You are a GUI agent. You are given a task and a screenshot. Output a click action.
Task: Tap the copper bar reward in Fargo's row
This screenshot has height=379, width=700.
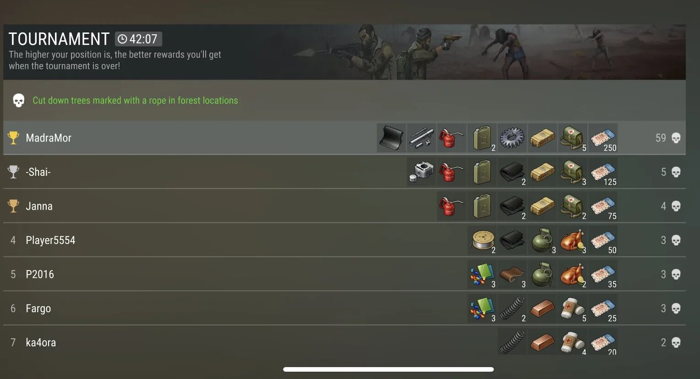(x=542, y=309)
